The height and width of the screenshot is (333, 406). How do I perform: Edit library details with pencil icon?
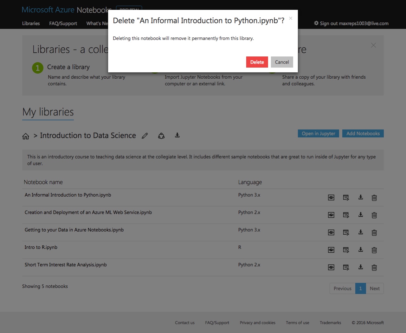tap(145, 136)
